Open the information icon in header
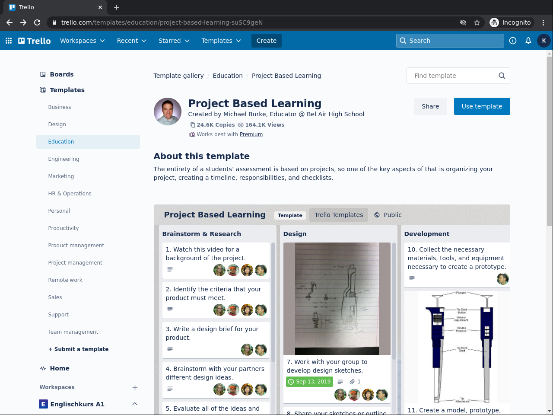Screen dimensions: 553x415 [513, 41]
